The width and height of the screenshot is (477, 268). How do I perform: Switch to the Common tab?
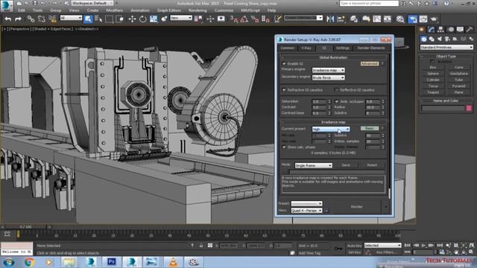pos(287,48)
